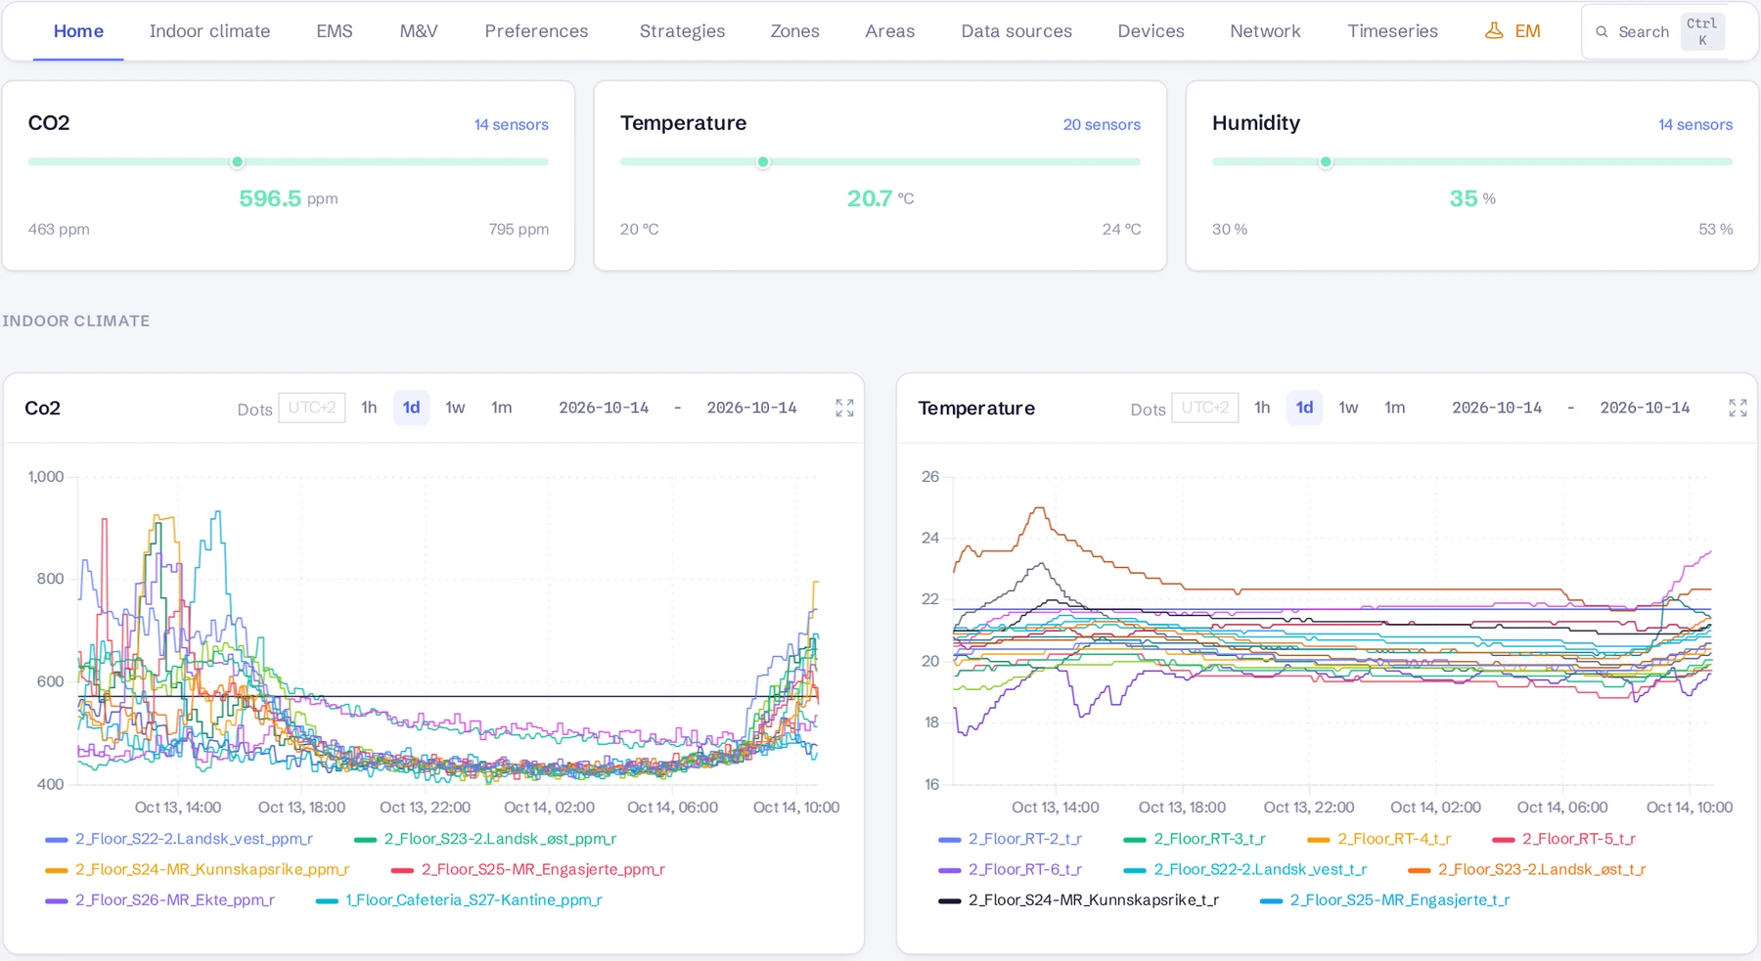Toggle Dots in the Temperature chart
Screen dimensions: 1761x961
[1148, 409]
